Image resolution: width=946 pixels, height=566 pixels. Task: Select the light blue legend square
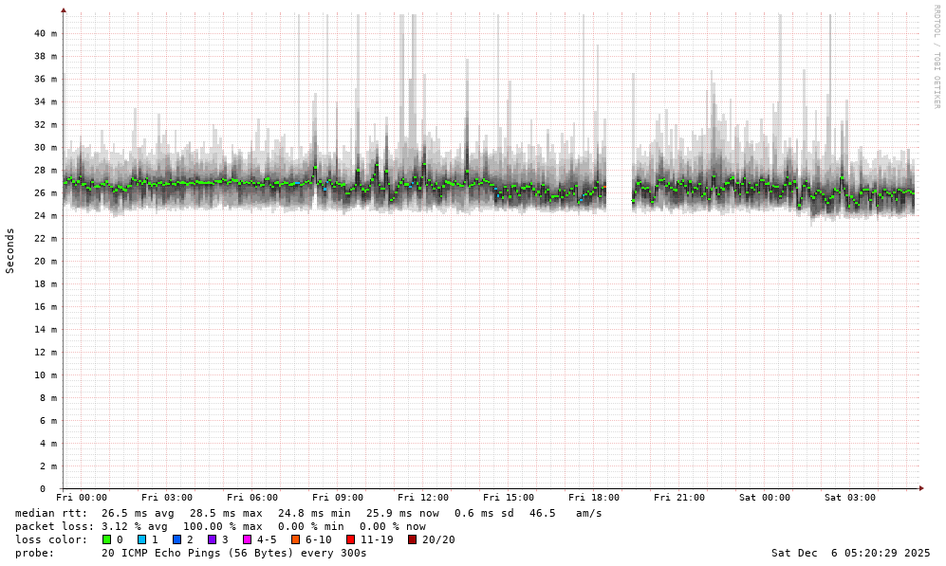(141, 539)
